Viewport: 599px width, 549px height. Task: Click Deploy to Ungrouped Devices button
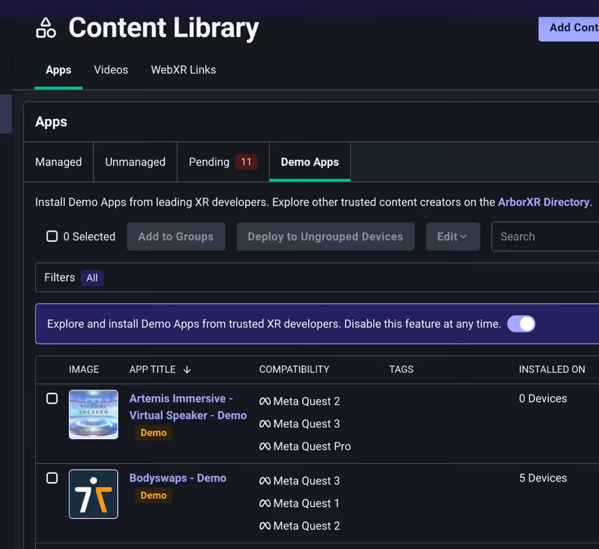click(x=325, y=236)
